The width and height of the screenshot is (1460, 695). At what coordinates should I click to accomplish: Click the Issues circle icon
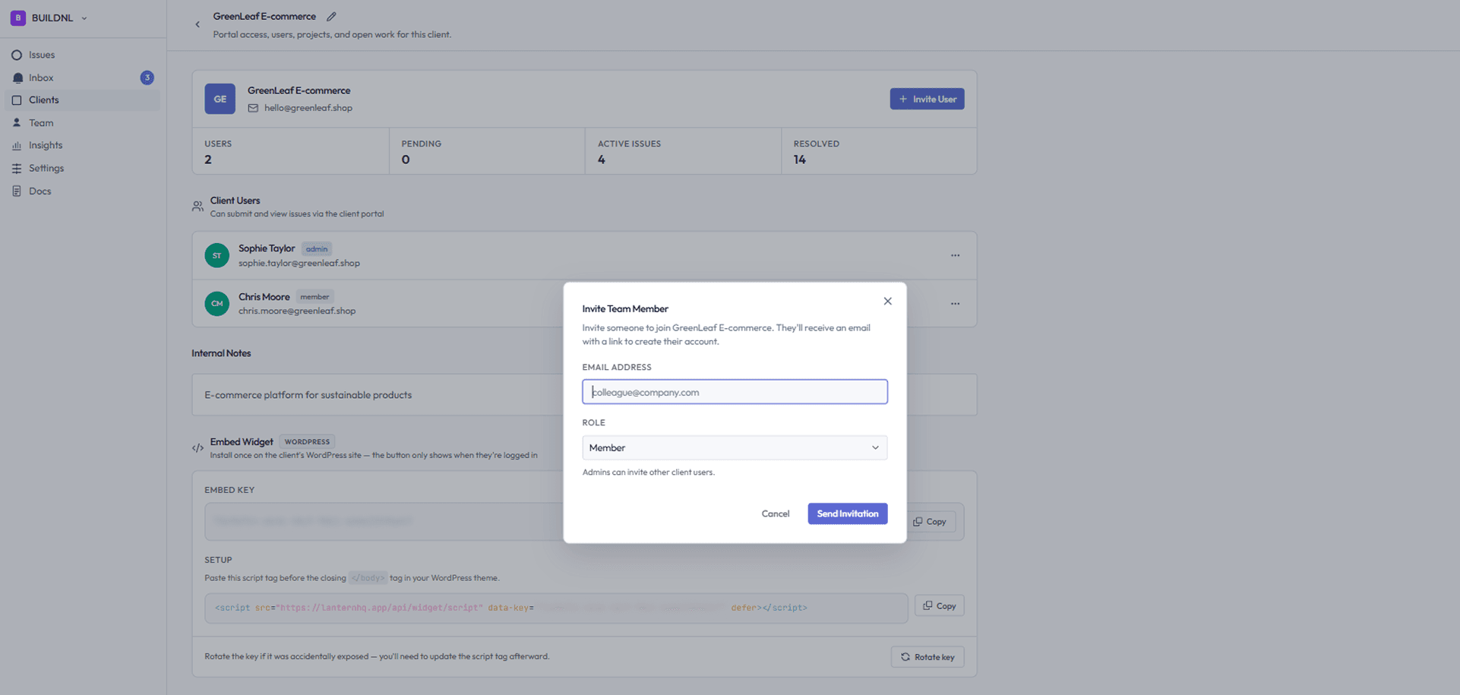click(x=17, y=55)
